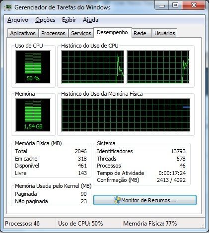This screenshot has width=210, height=233.
Task: Go to the Usuários tab
Action: [x=164, y=33]
